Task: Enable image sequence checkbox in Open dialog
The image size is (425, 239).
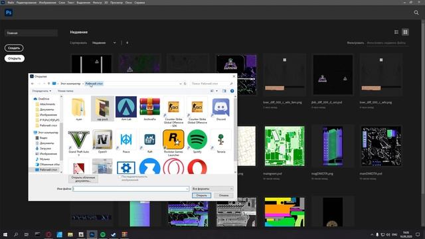Action: tap(120, 177)
